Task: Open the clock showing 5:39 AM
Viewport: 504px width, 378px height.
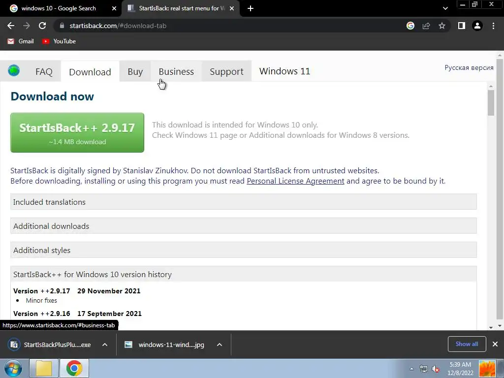Action: point(460,369)
